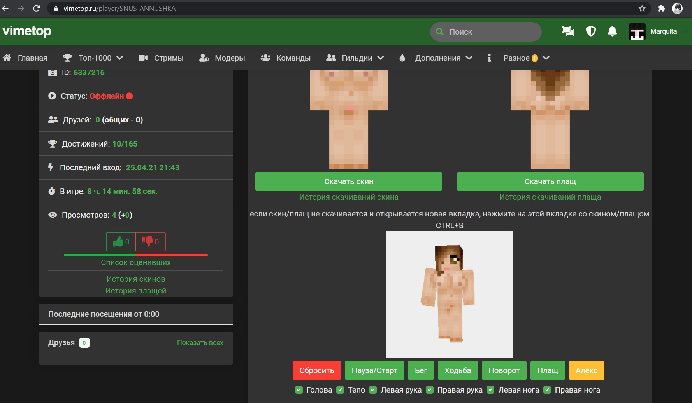692x403 pixels.
Task: Click last login date 25.04.21 21:43
Action: click(x=153, y=167)
